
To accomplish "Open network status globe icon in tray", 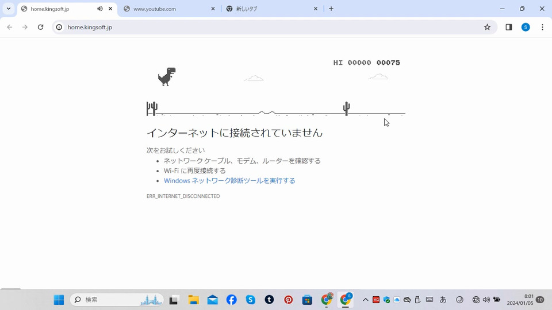I will 476,300.
